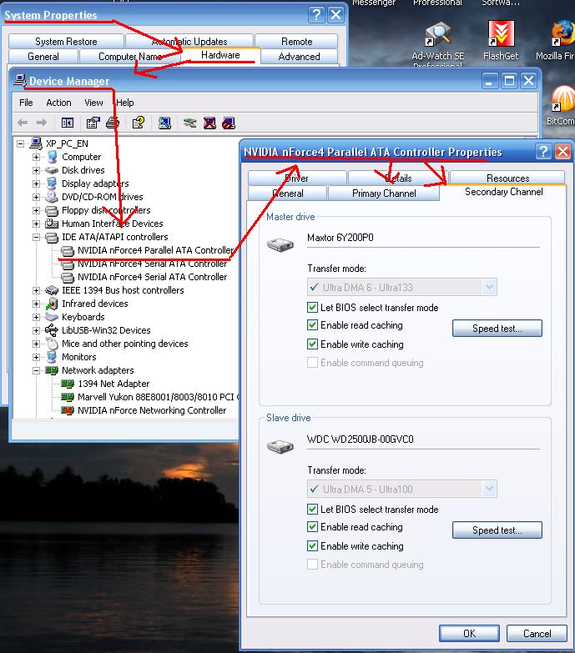This screenshot has width=575, height=653.
Task: Expand Mice and other pointing devices node
Action: (36, 344)
